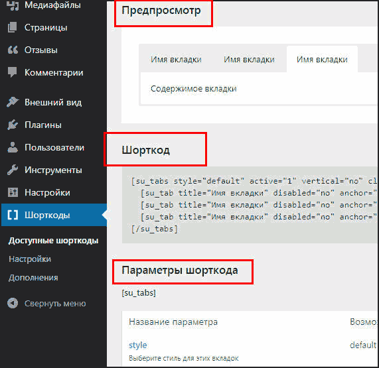Click the opening [su_tabs style="default" code line
This screenshot has width=379, height=368.
(254, 181)
